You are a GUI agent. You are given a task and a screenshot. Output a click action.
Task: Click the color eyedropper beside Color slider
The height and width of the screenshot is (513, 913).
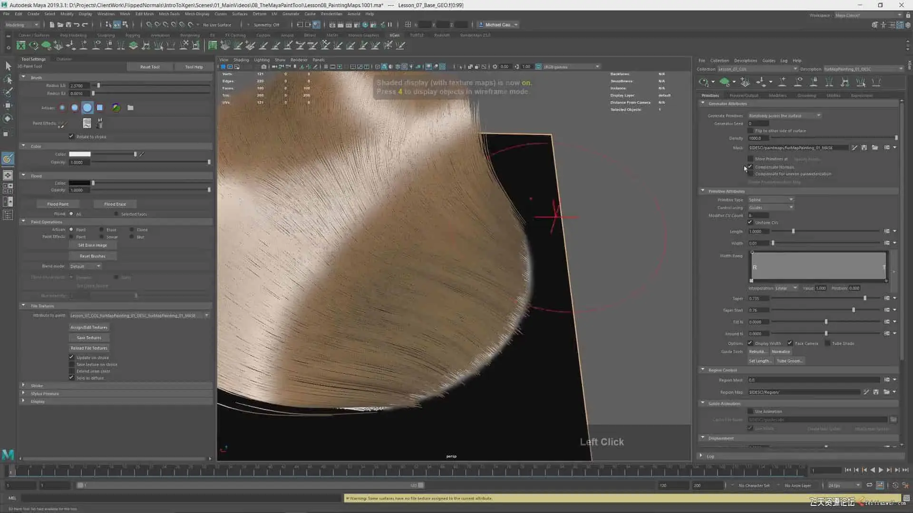[x=142, y=154]
